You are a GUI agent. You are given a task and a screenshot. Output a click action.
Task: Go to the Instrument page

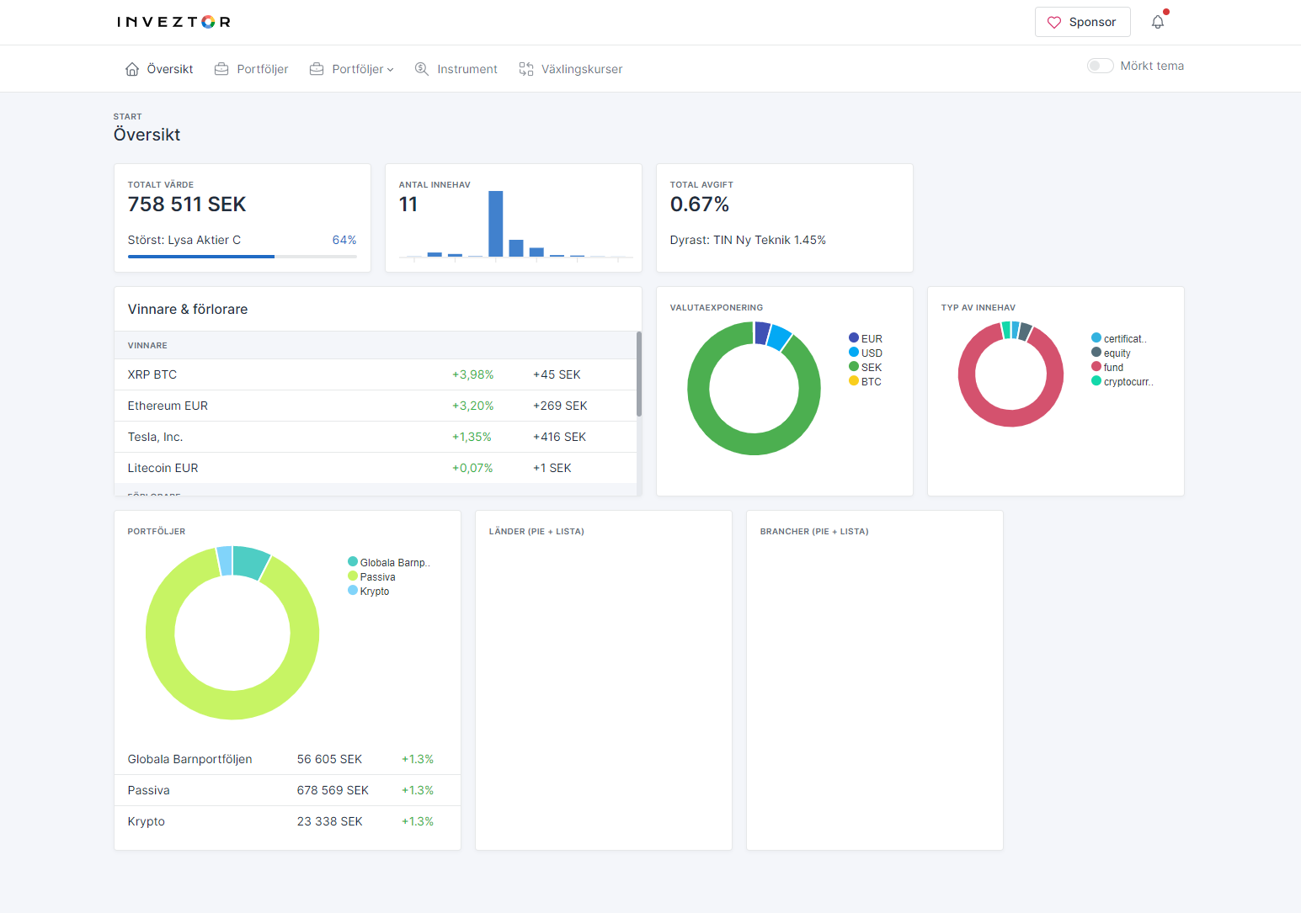pos(467,69)
